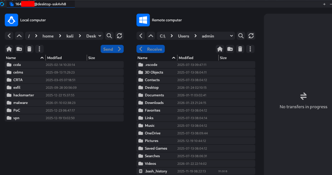Navigate to Desk in local breadcrumb

click(x=91, y=36)
